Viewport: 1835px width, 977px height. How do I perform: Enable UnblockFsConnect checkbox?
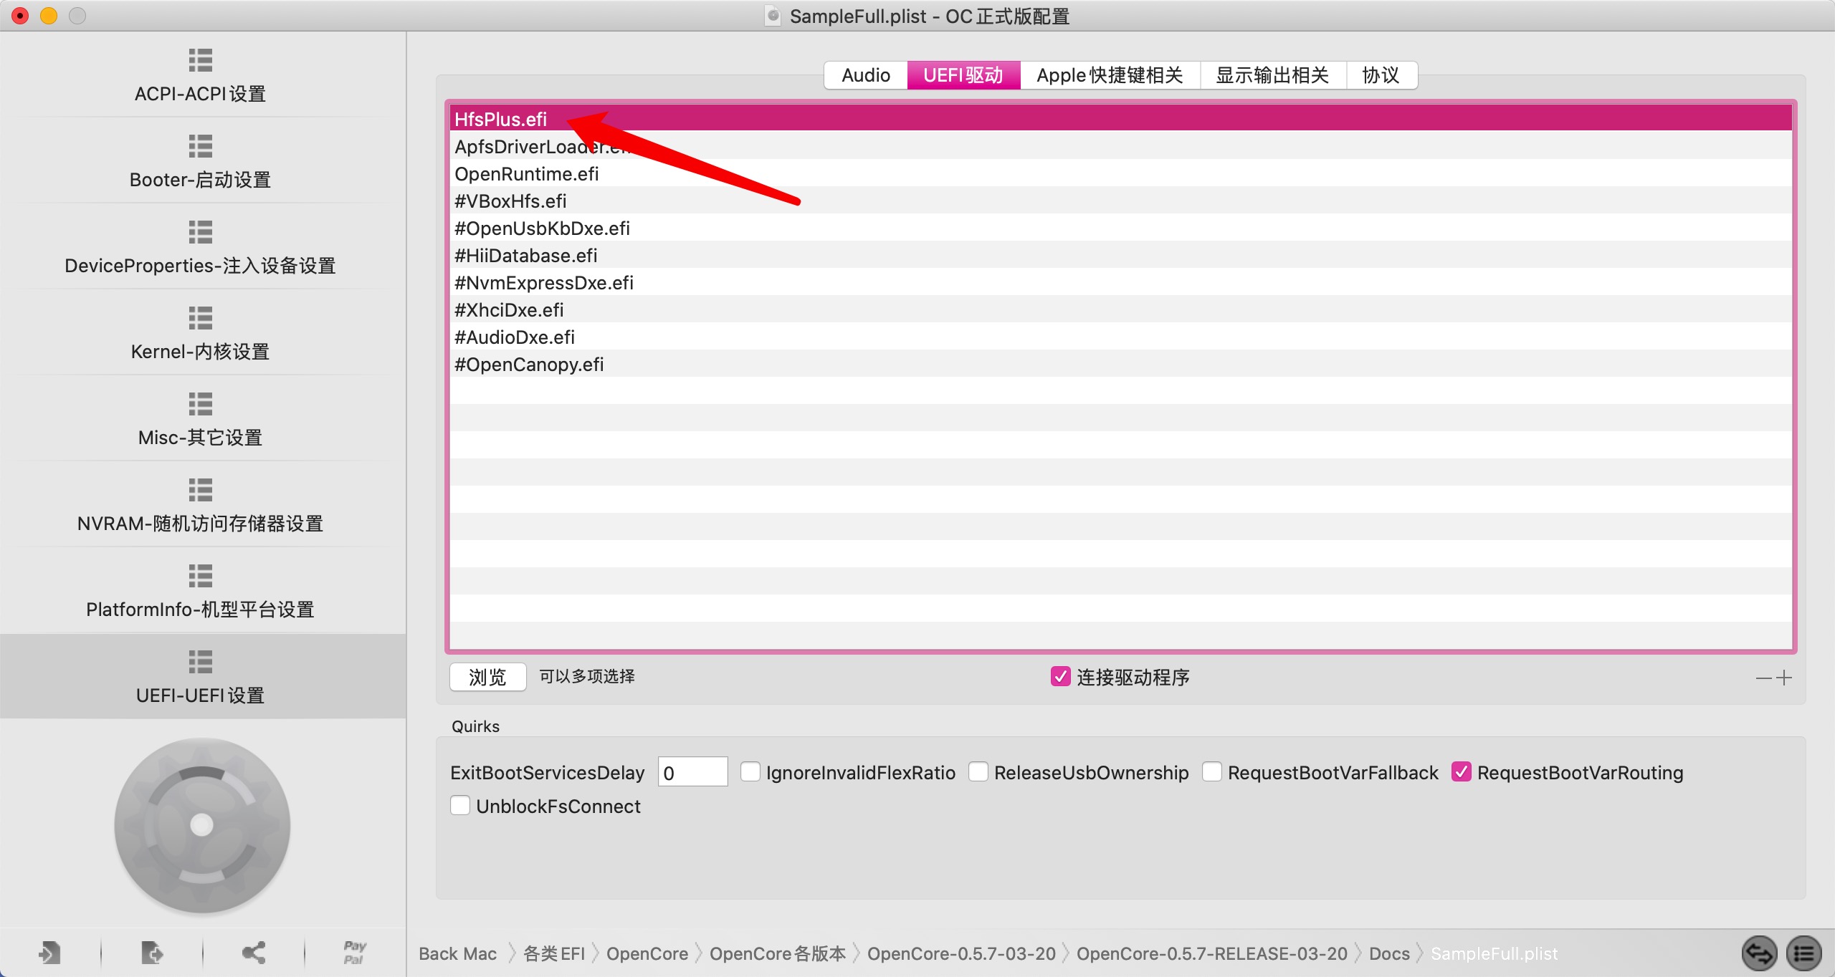pos(460,806)
